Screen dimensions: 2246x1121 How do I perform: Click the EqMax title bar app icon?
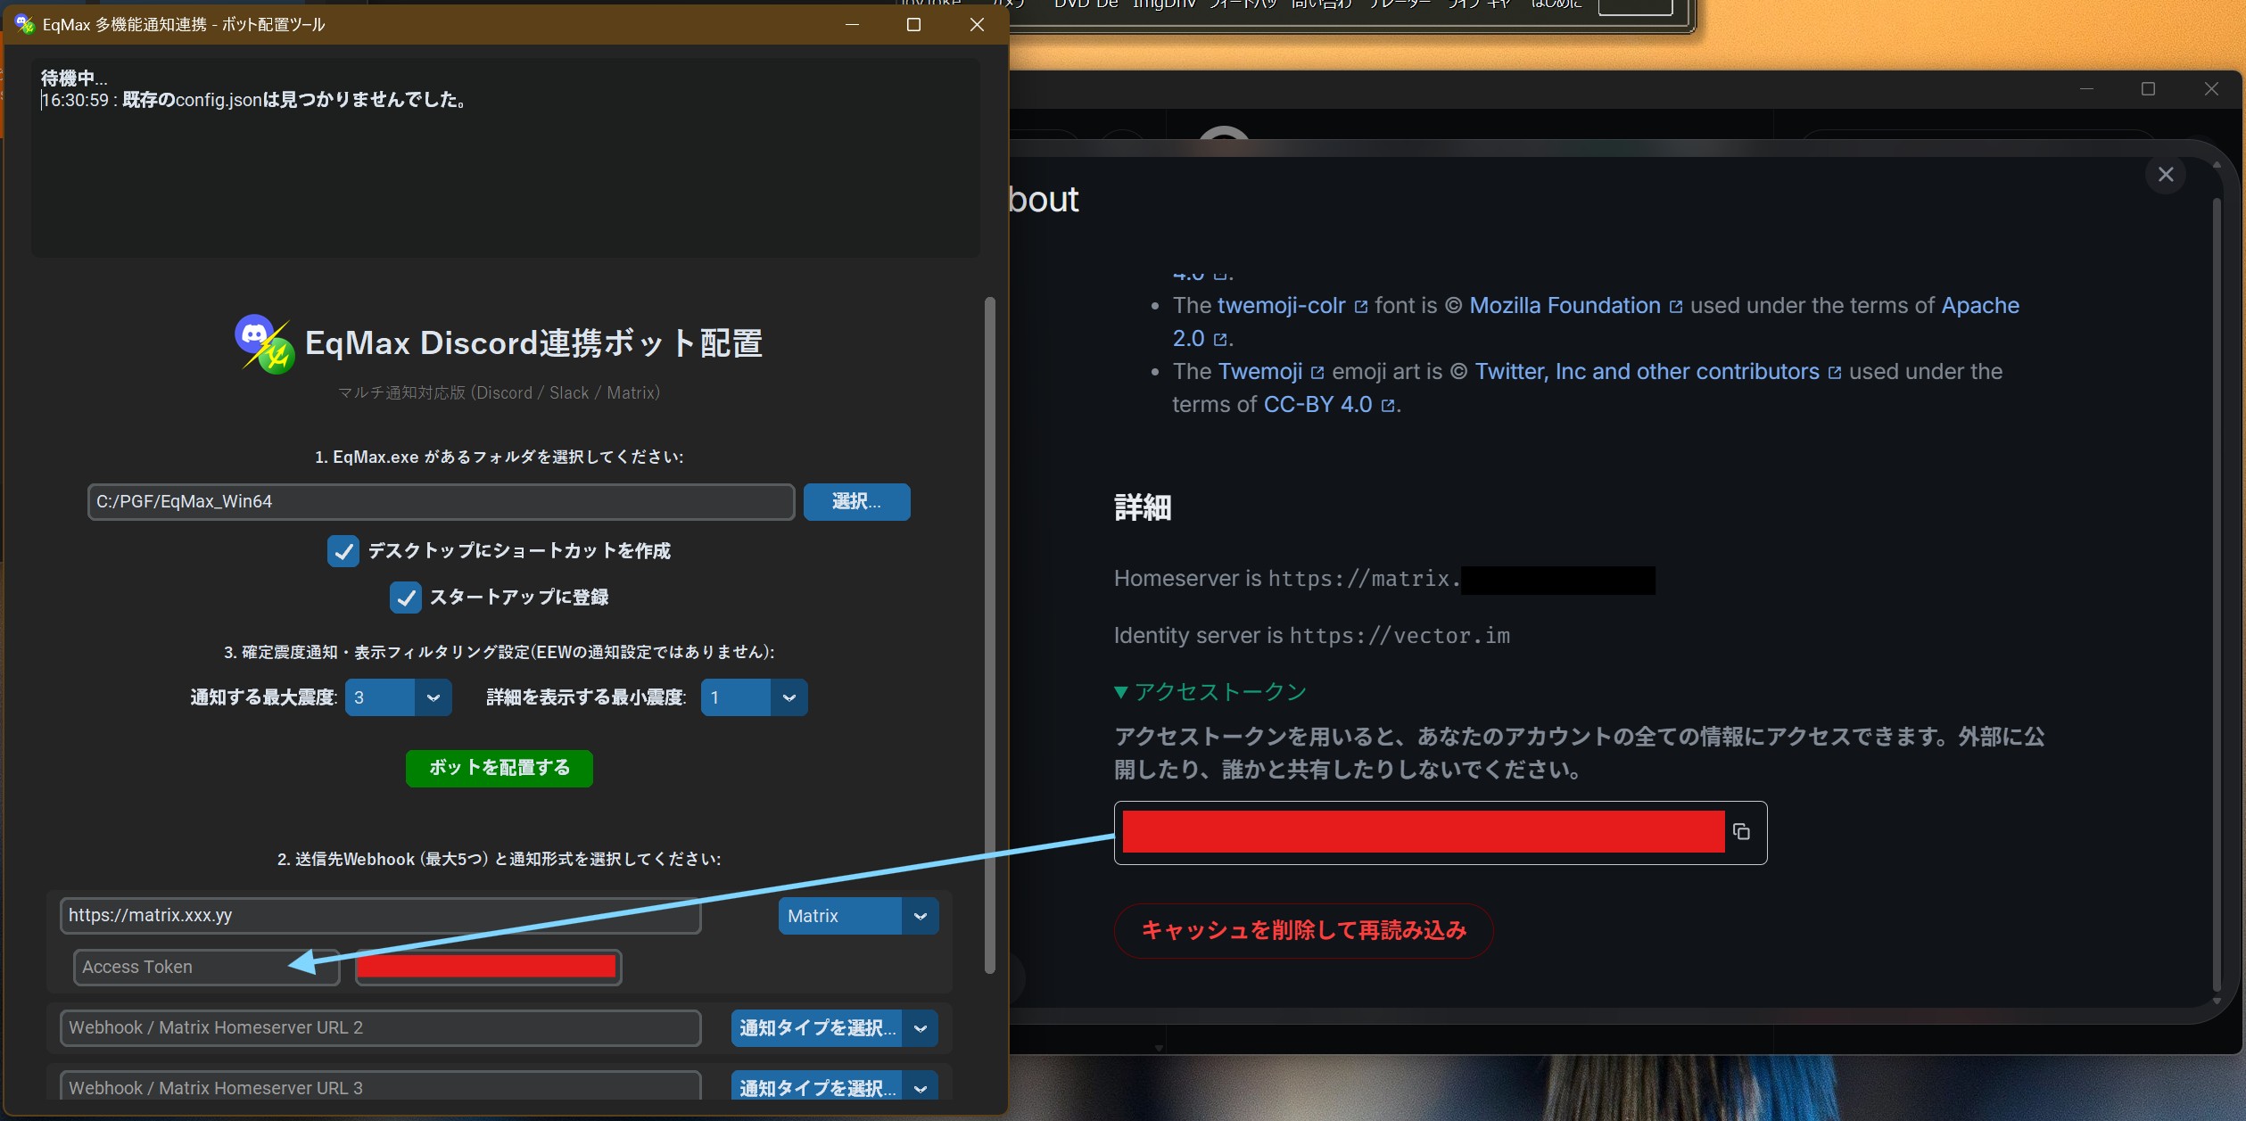[x=24, y=24]
